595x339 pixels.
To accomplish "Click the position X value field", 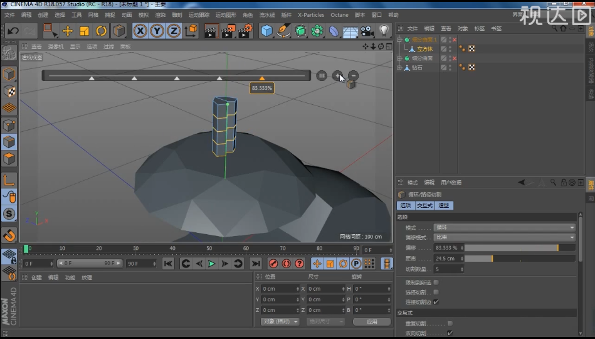I will point(280,289).
